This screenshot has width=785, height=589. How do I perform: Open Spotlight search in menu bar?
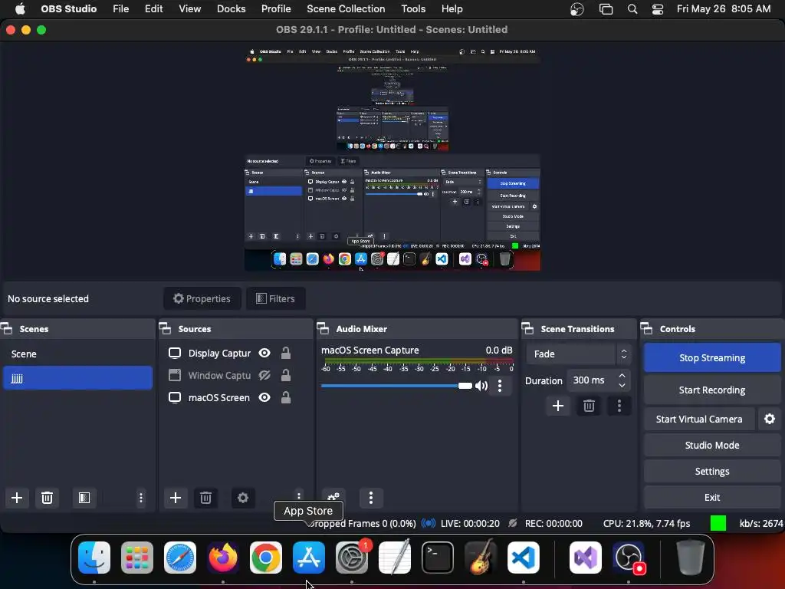point(632,9)
